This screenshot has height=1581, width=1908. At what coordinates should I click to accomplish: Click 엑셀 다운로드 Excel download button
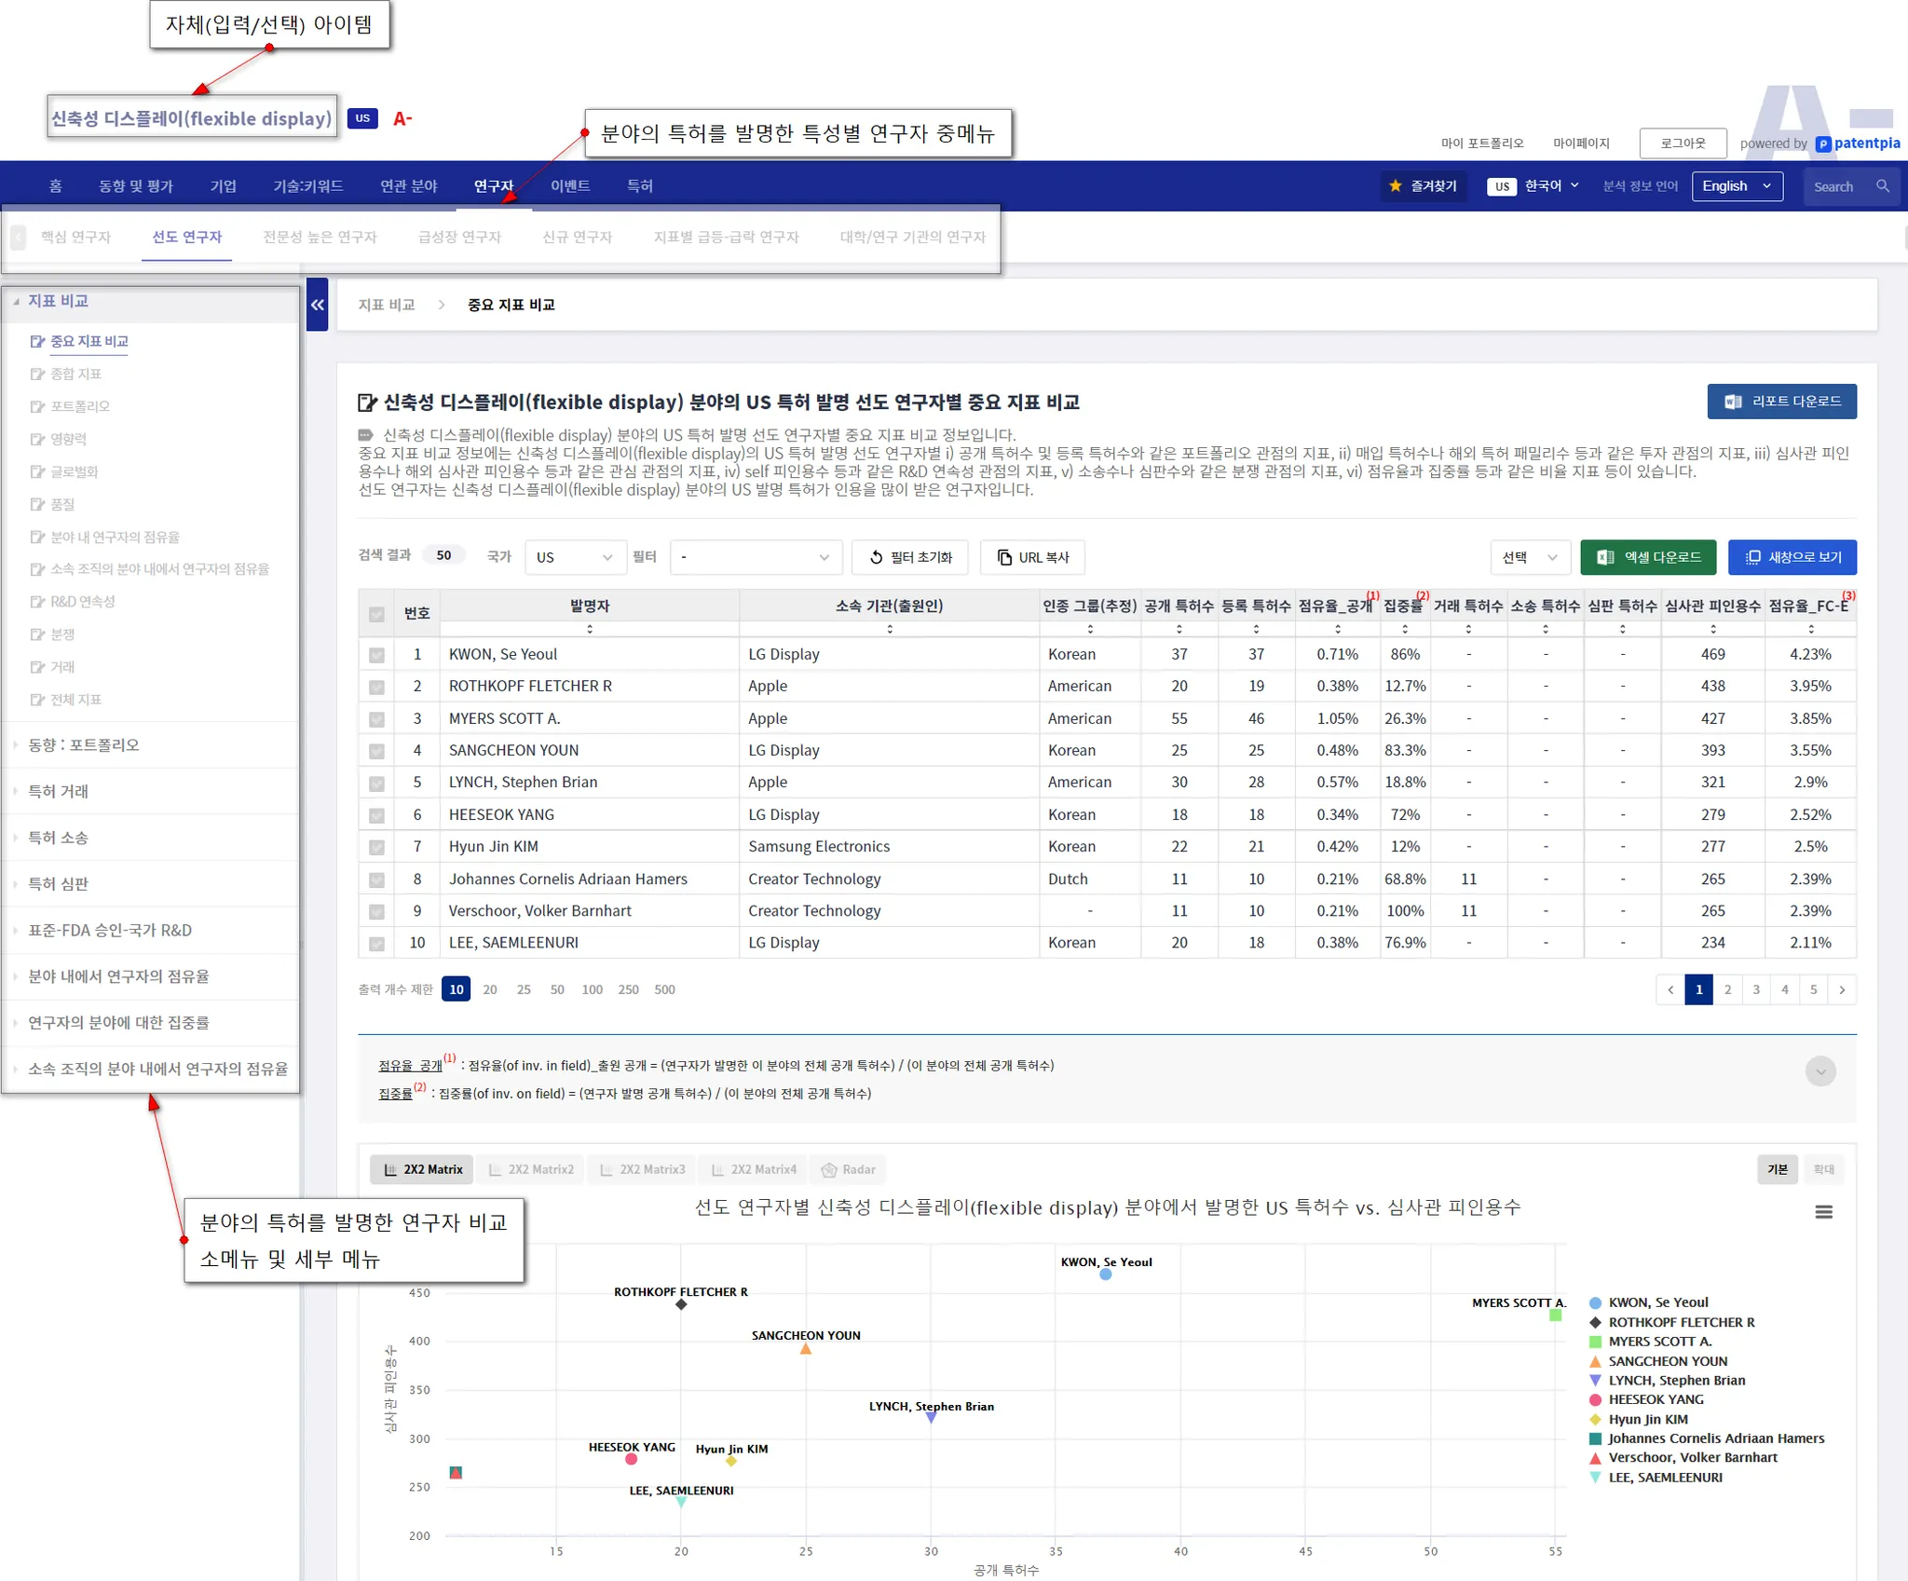1648,557
